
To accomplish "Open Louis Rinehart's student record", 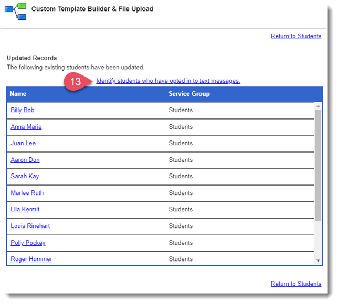I will click(30, 226).
